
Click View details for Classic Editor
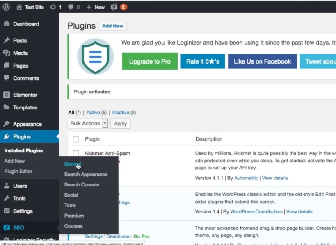299,212
